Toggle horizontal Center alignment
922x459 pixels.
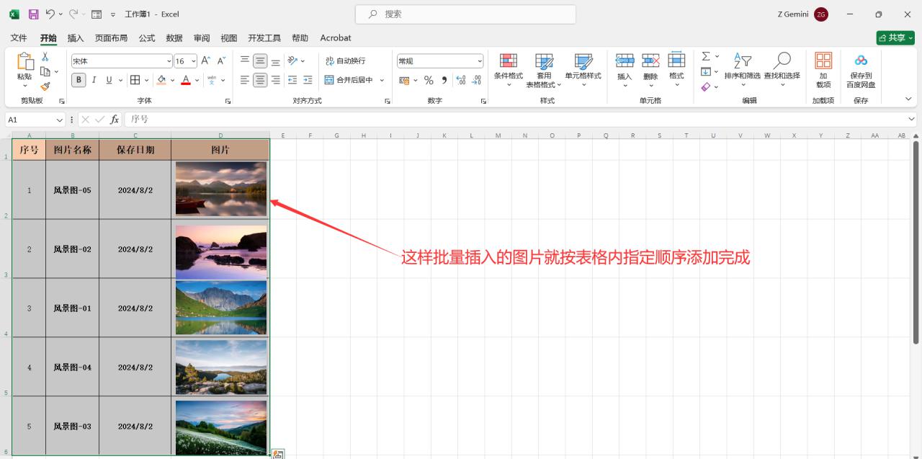[260, 80]
